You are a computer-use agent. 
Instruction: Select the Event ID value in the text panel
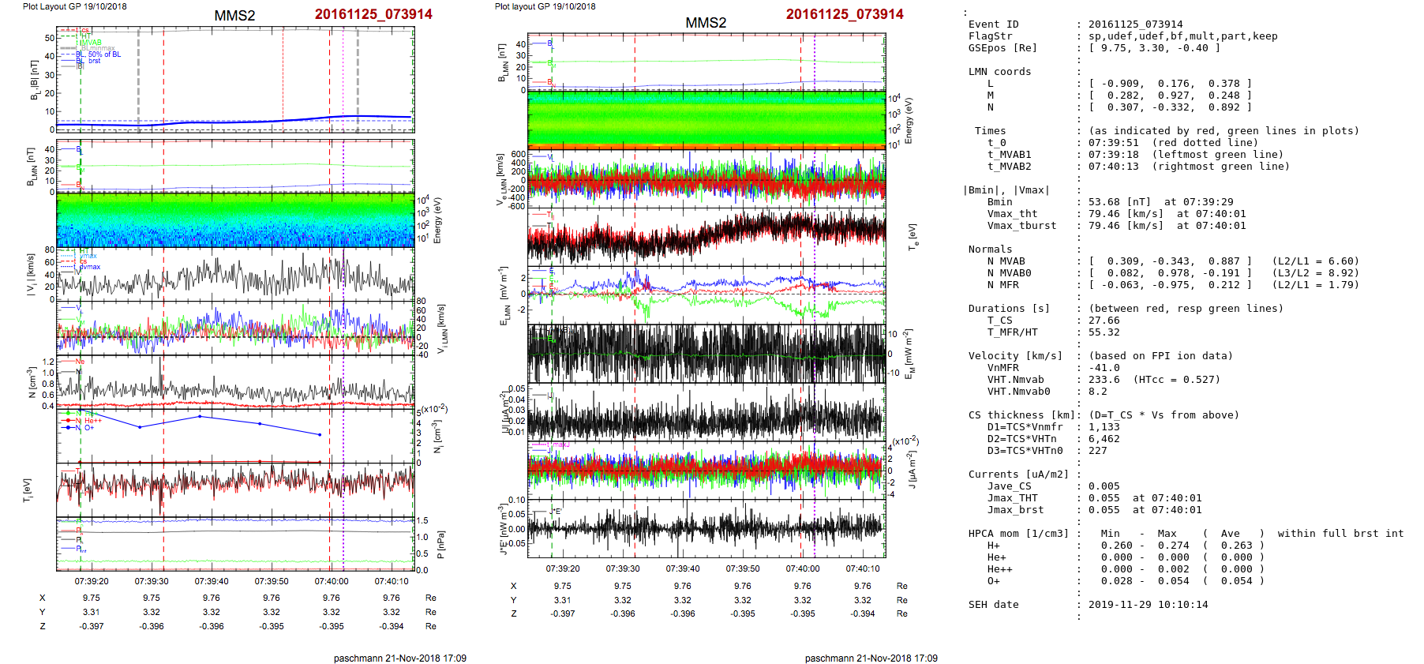[1135, 24]
